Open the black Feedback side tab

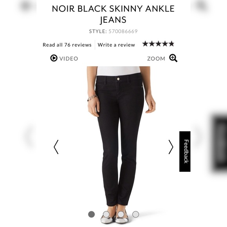pos(185,151)
